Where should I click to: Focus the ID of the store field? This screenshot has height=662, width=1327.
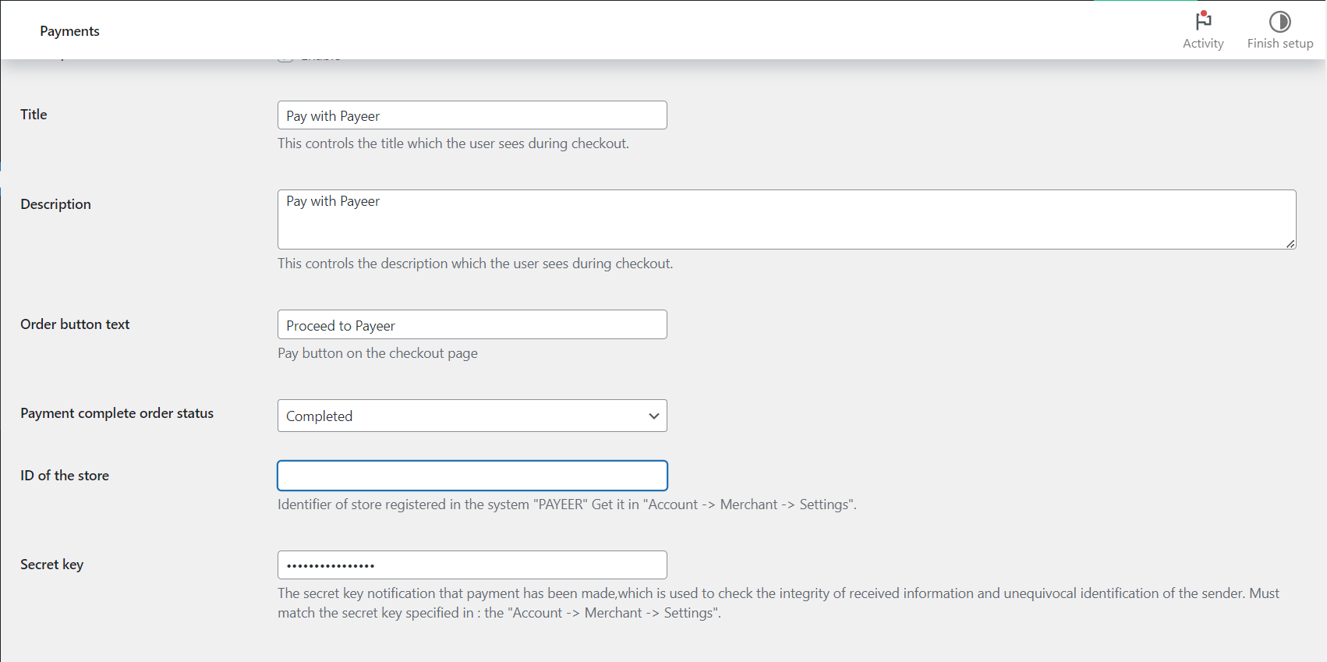(472, 476)
